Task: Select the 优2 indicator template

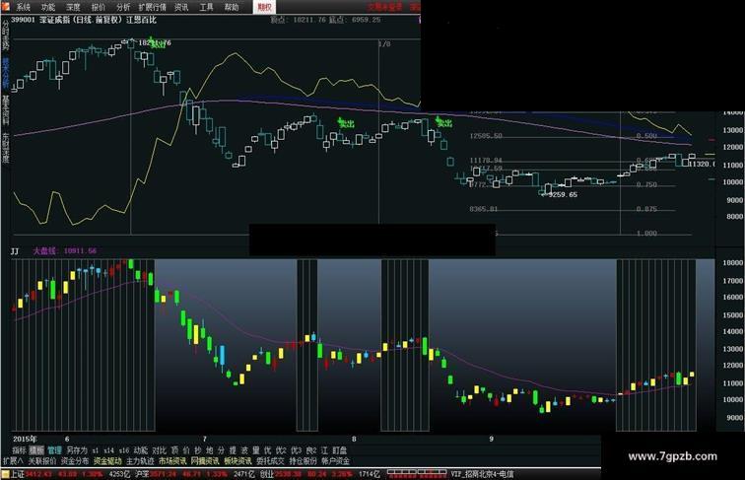Action: [x=281, y=450]
